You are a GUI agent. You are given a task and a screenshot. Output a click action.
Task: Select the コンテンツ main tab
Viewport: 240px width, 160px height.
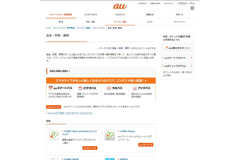pyautogui.click(x=120, y=15)
